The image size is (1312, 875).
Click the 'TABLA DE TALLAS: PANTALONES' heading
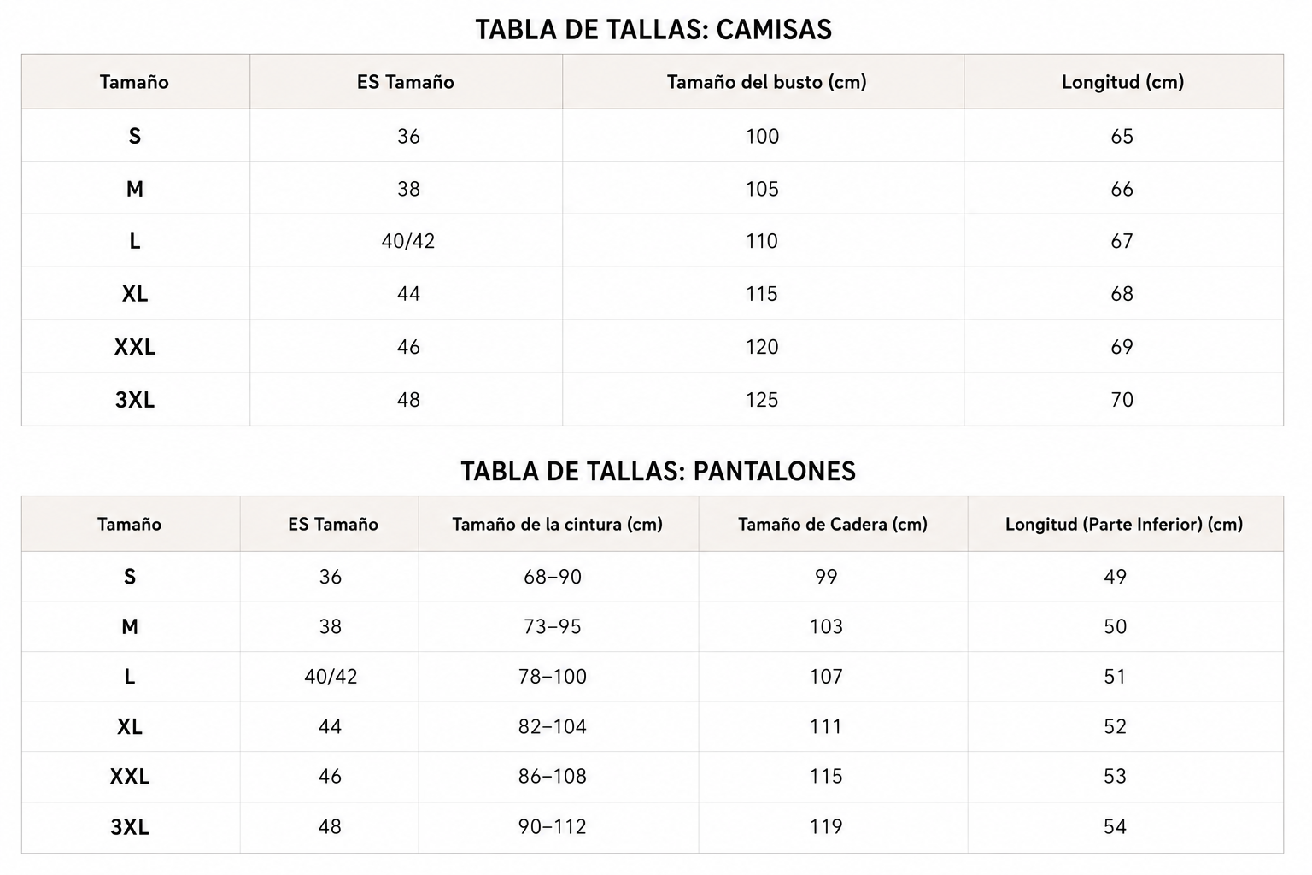658,472
